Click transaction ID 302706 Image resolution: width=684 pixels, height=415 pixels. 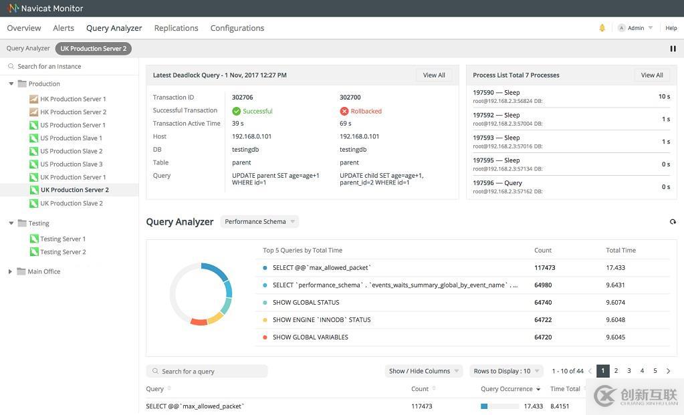pyautogui.click(x=242, y=97)
